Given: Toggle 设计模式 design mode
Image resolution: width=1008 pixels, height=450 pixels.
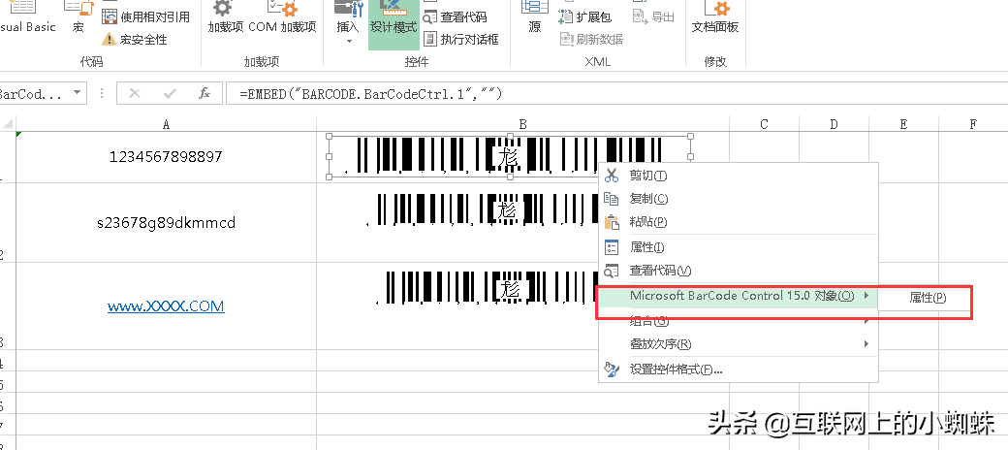Looking at the screenshot, I should pos(394,24).
